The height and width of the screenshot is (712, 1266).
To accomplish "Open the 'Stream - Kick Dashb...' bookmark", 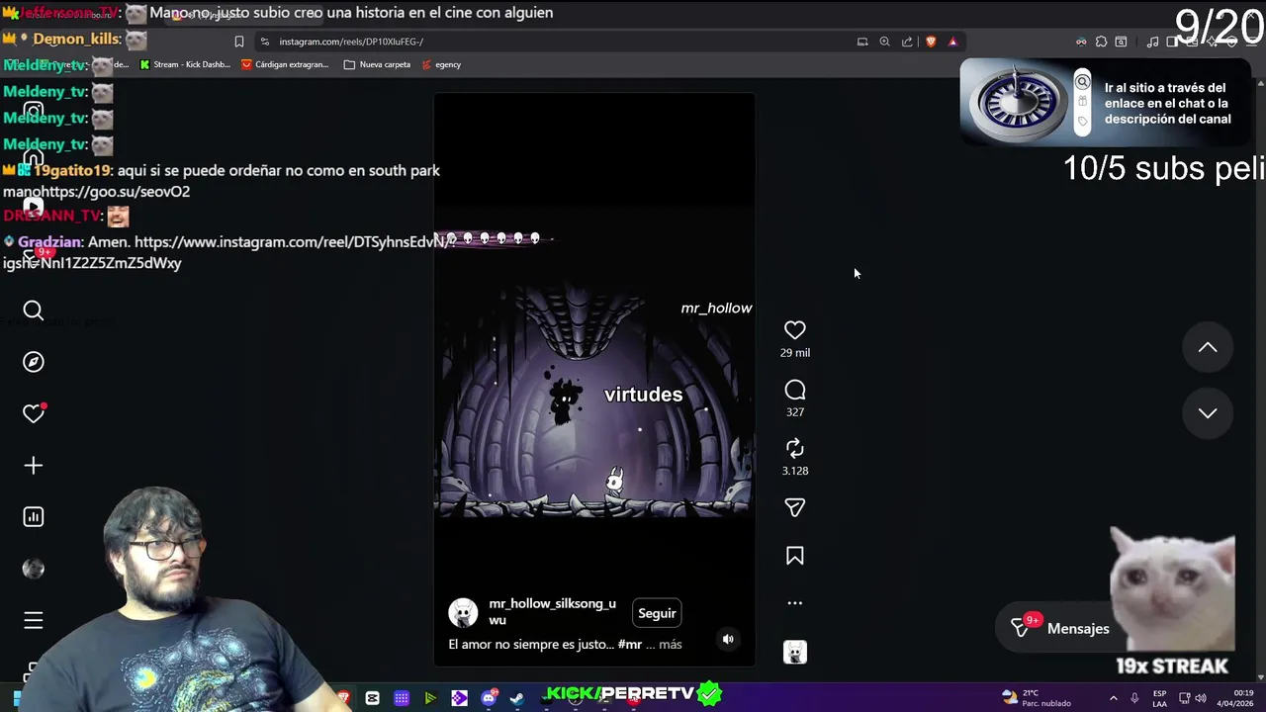I will [185, 64].
